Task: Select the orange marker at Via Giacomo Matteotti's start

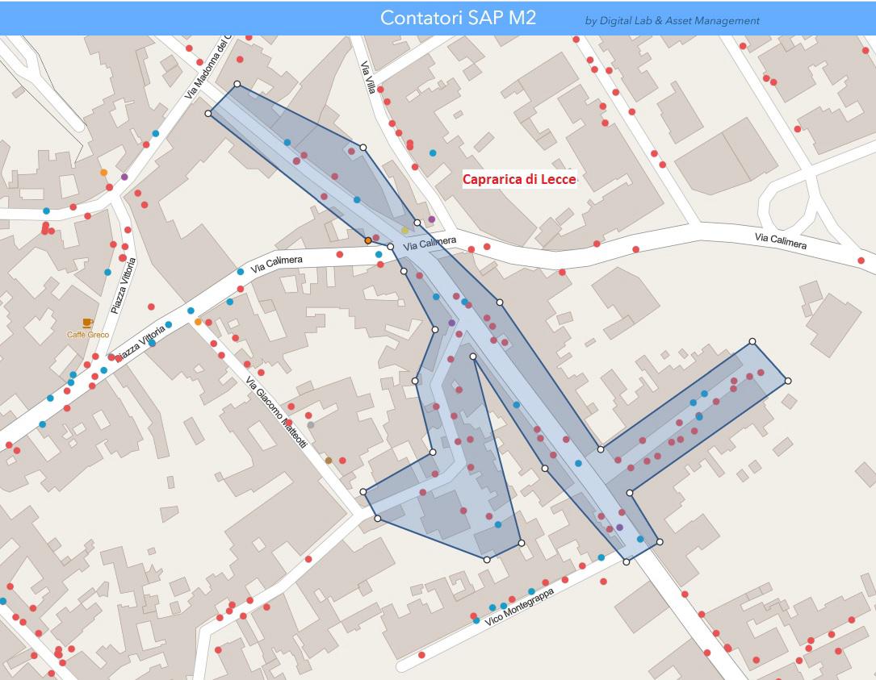Action: click(198, 322)
